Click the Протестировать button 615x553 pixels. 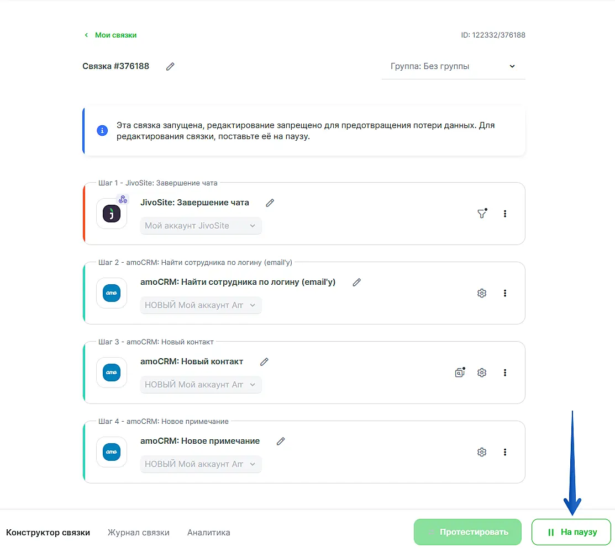(x=467, y=532)
